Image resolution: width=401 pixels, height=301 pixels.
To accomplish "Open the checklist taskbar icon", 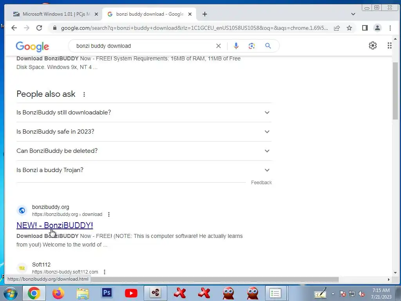I will (275, 293).
